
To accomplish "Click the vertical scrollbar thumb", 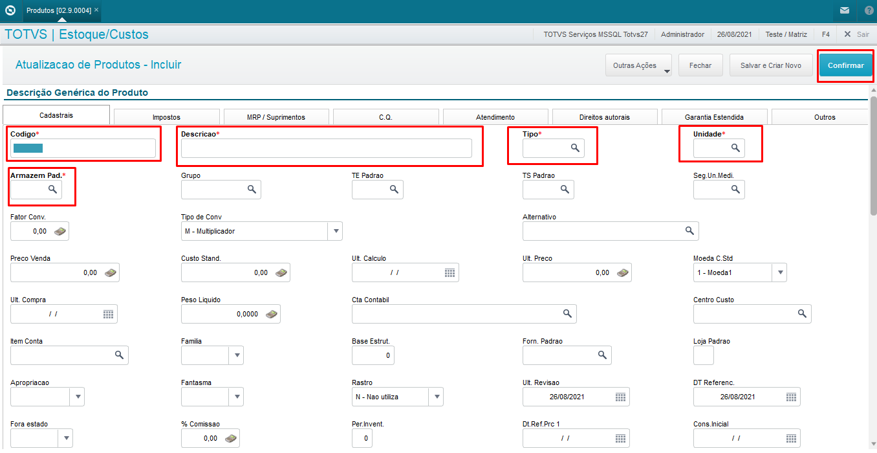I will point(873,155).
